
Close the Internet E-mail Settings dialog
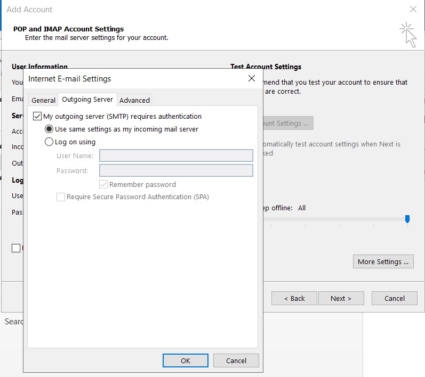point(252,79)
